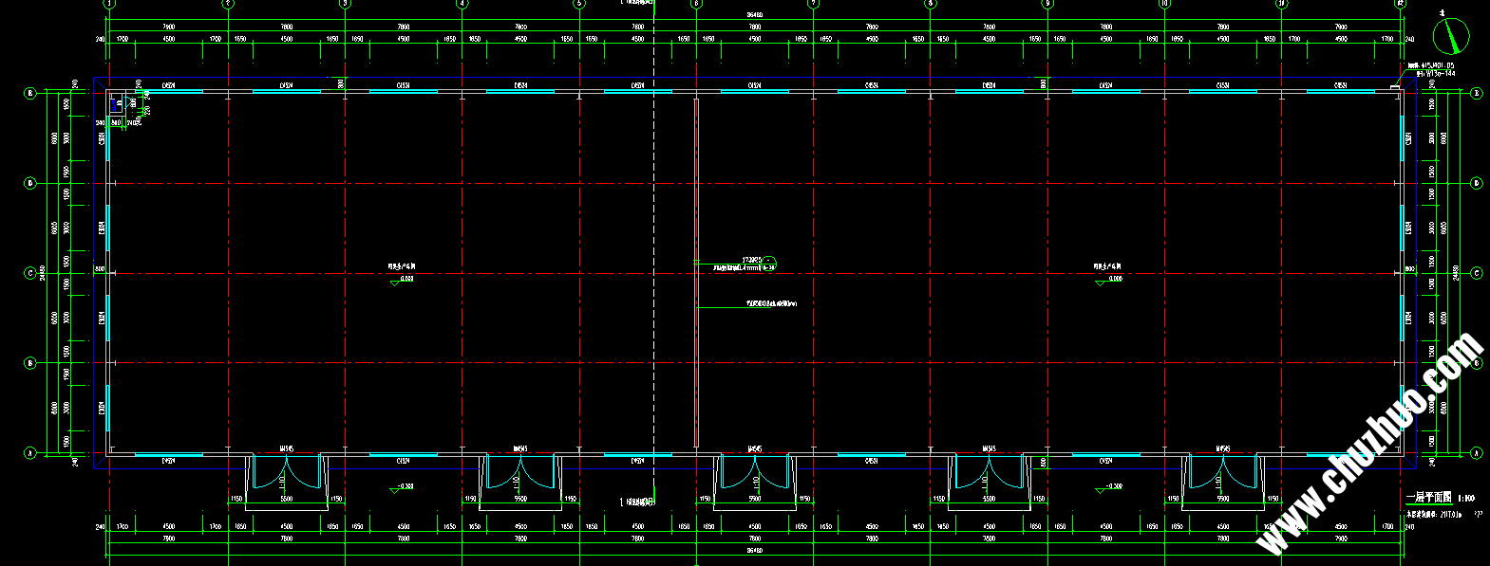Select the section cut mark 1 at bottom

[637, 502]
